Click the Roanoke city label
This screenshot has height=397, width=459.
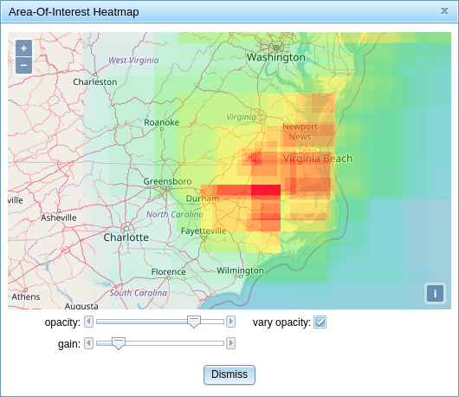pyautogui.click(x=162, y=122)
